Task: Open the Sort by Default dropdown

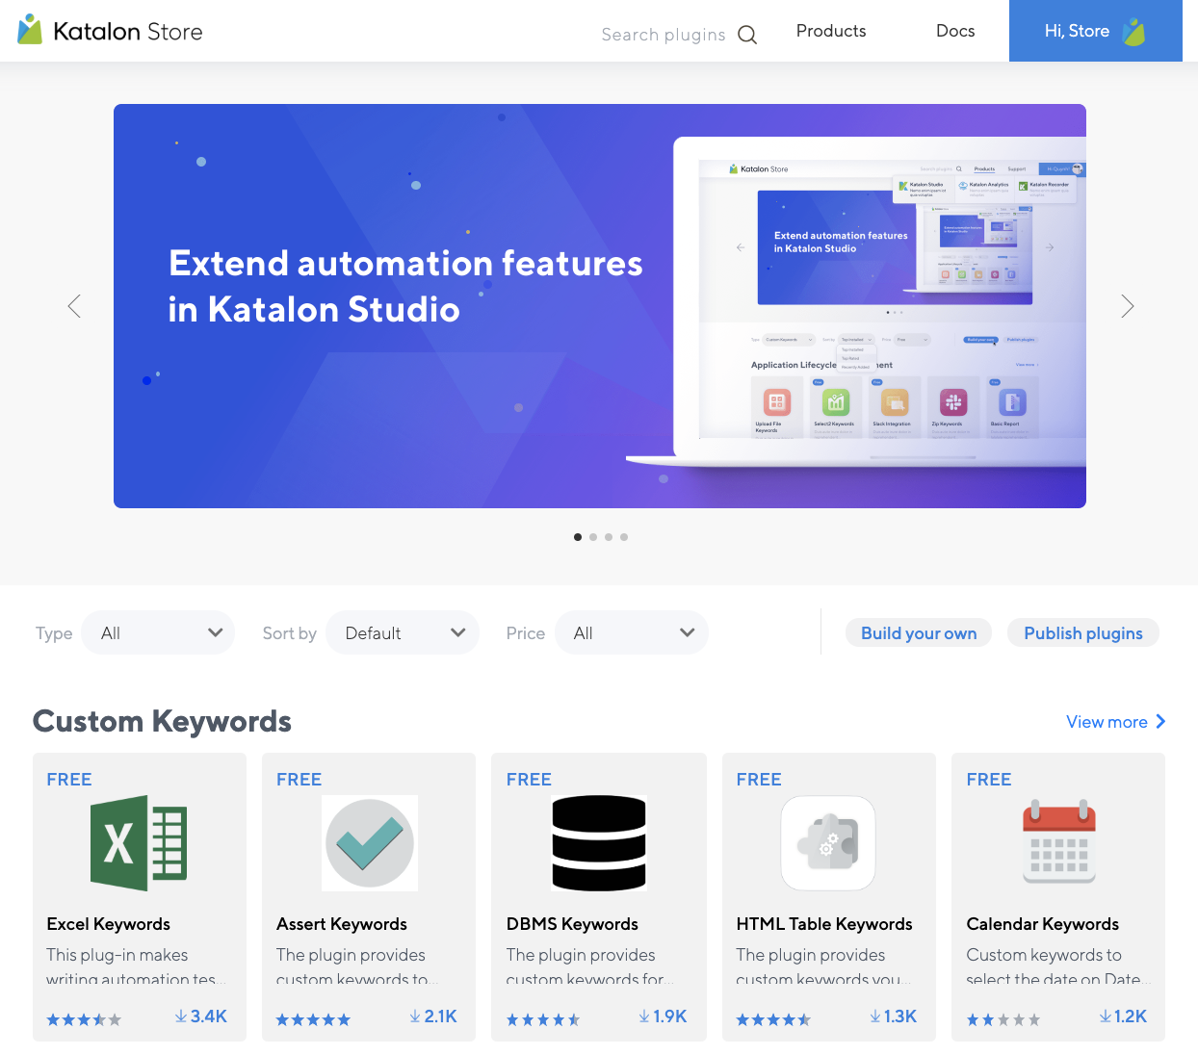Action: (x=403, y=632)
